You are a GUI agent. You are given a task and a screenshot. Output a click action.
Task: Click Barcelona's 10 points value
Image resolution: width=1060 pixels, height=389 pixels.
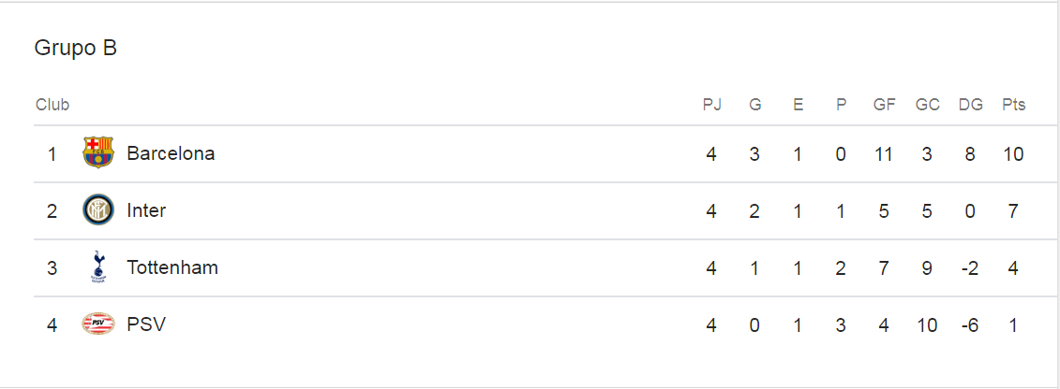tap(1012, 153)
